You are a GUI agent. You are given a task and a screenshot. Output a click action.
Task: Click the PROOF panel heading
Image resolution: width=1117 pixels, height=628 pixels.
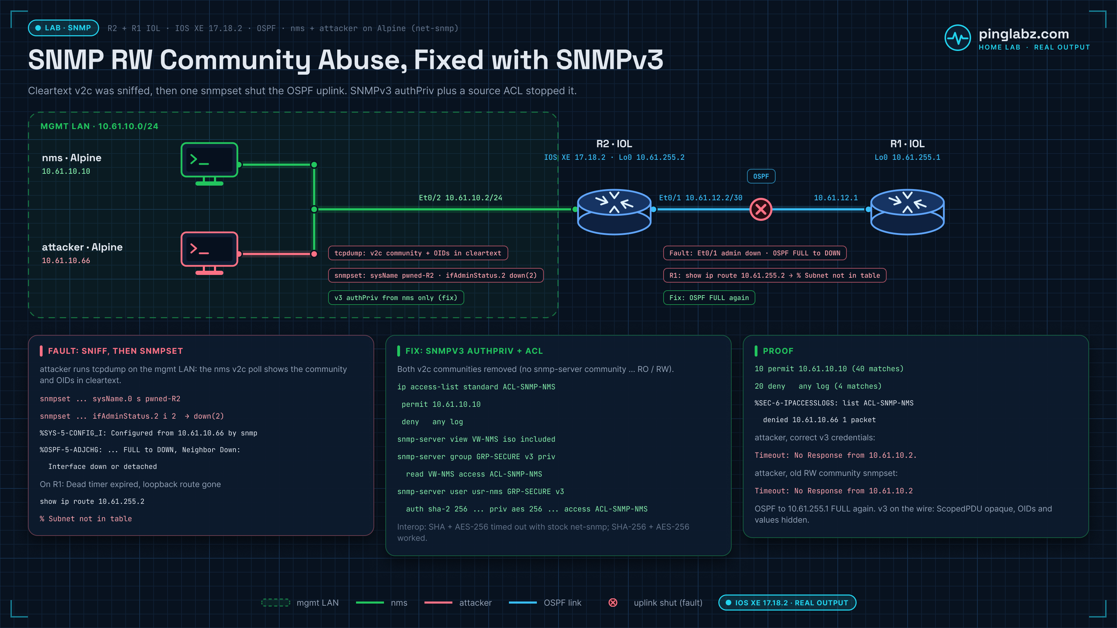click(778, 351)
